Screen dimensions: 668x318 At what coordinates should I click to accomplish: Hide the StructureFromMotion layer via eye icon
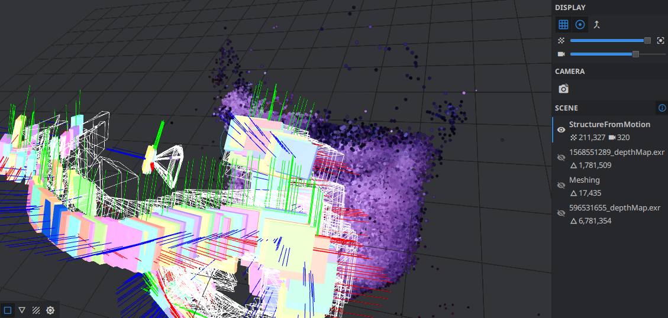pyautogui.click(x=561, y=129)
